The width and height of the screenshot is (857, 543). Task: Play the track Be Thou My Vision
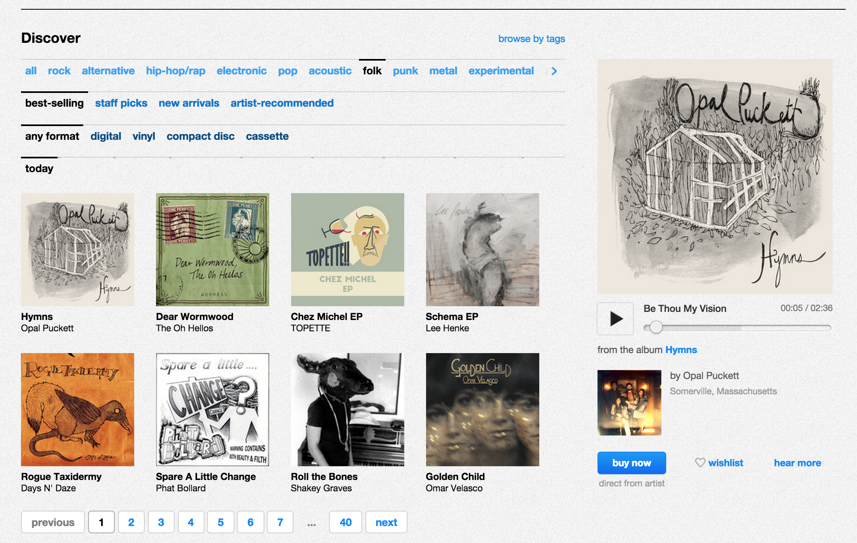pos(615,319)
